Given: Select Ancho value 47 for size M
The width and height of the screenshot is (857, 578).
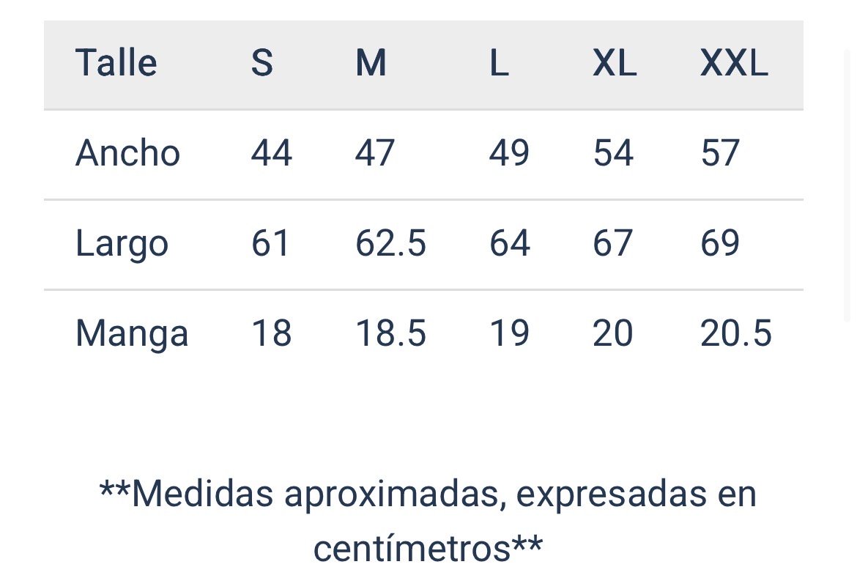Looking at the screenshot, I should (x=375, y=154).
